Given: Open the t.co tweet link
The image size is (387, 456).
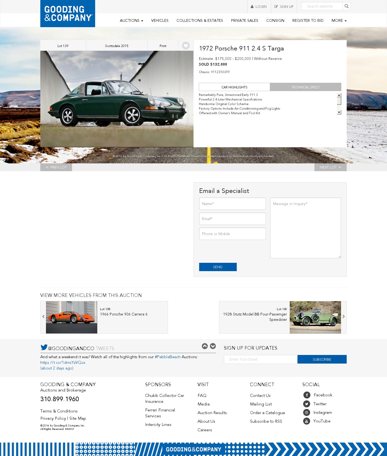Looking at the screenshot, I should pos(63,362).
